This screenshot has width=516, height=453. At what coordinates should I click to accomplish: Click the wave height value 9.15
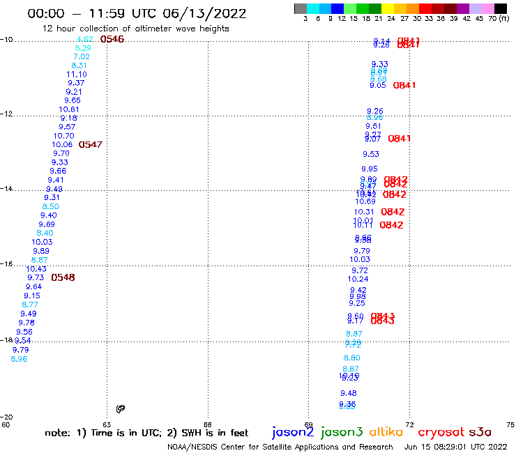click(32, 295)
